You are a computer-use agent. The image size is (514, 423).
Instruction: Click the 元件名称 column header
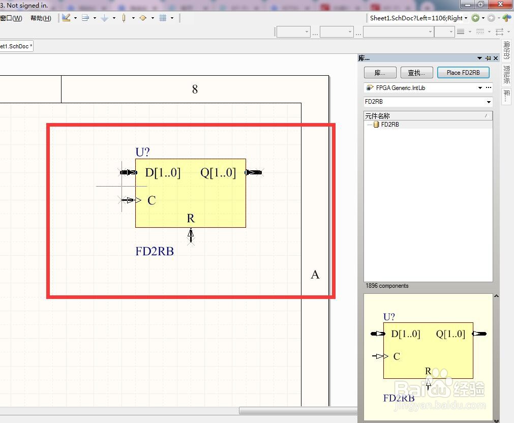coord(428,116)
